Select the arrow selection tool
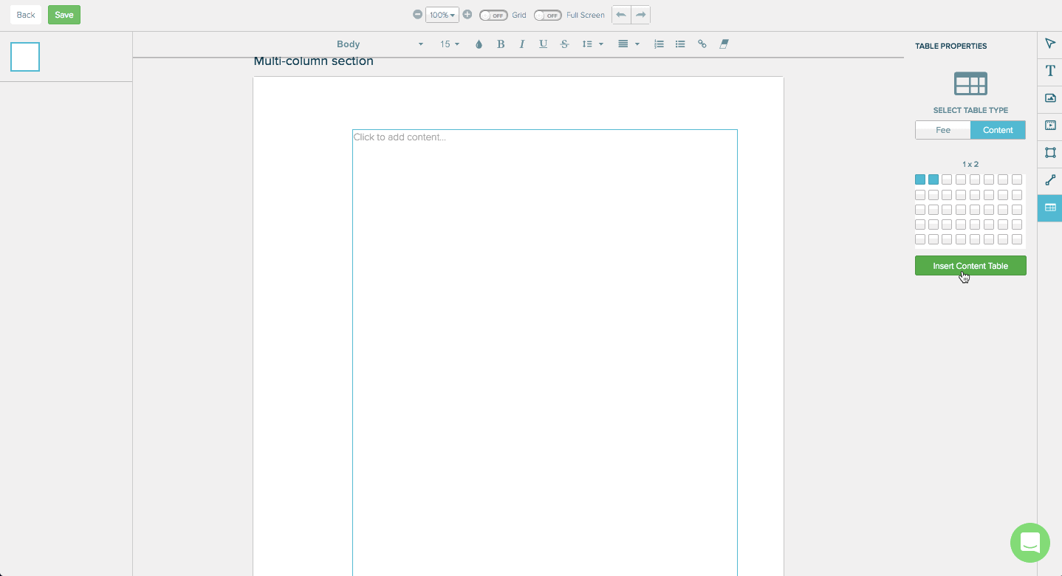Screen dimensions: 1062x576 point(1049,44)
